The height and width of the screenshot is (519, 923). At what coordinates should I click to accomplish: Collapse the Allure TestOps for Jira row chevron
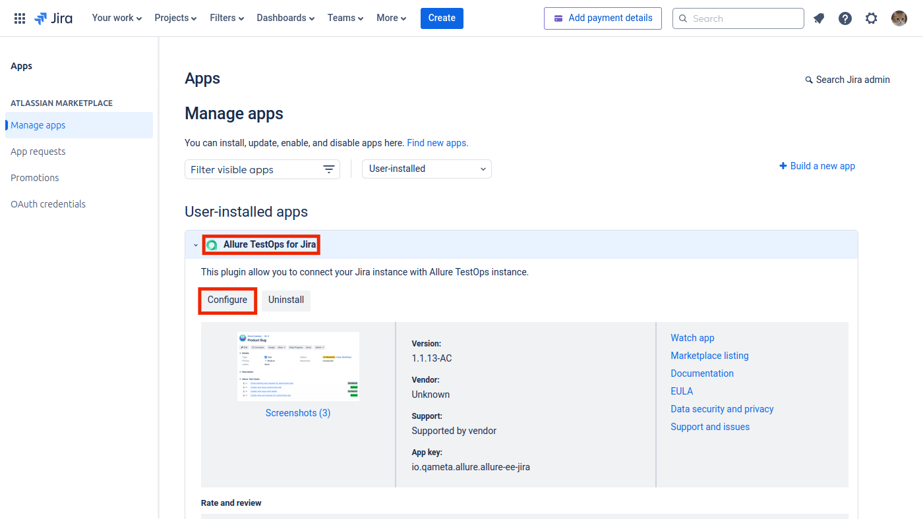195,245
